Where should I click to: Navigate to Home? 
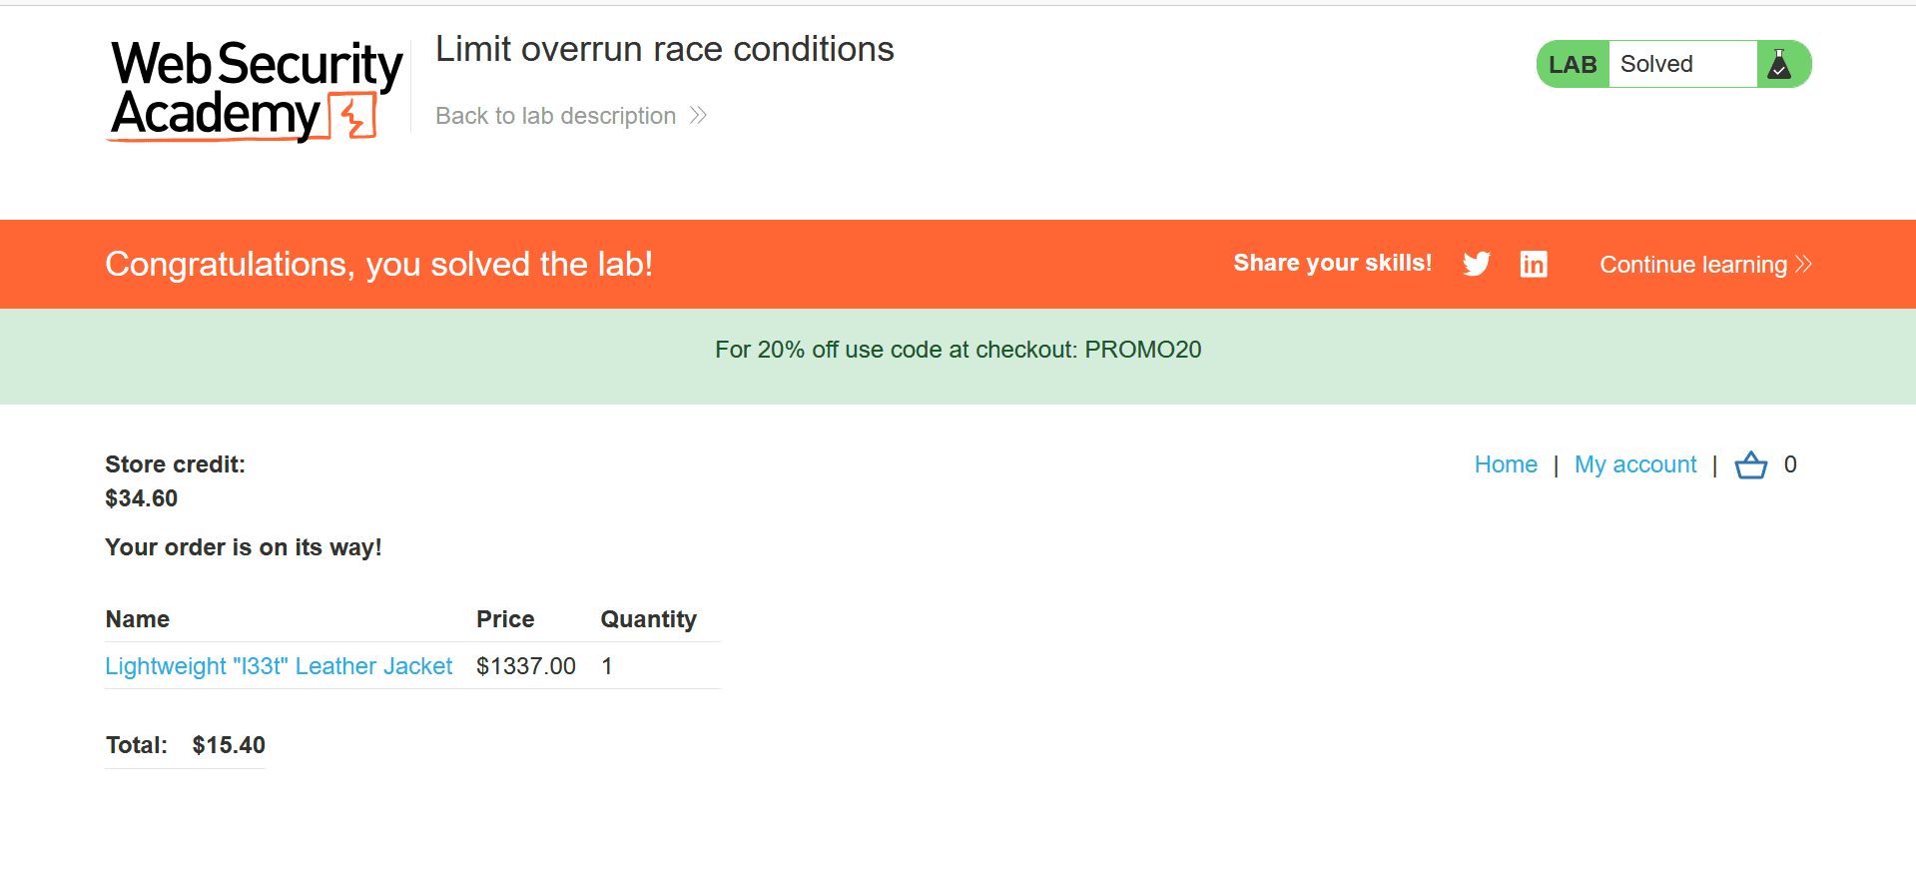pos(1505,464)
